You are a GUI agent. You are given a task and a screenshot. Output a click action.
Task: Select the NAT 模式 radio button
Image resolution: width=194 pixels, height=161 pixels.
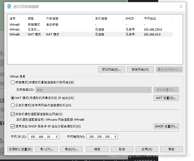13,98
